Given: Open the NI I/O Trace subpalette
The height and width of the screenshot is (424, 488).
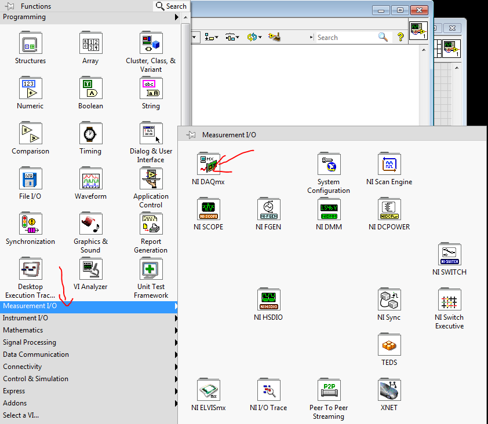Looking at the screenshot, I should point(268,389).
